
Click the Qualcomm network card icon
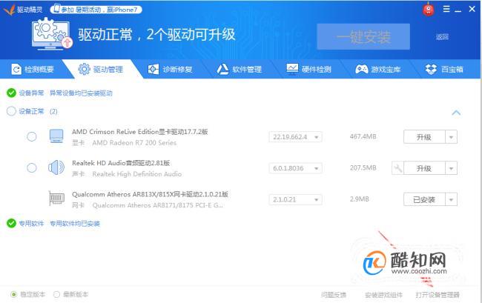pyautogui.click(x=57, y=199)
